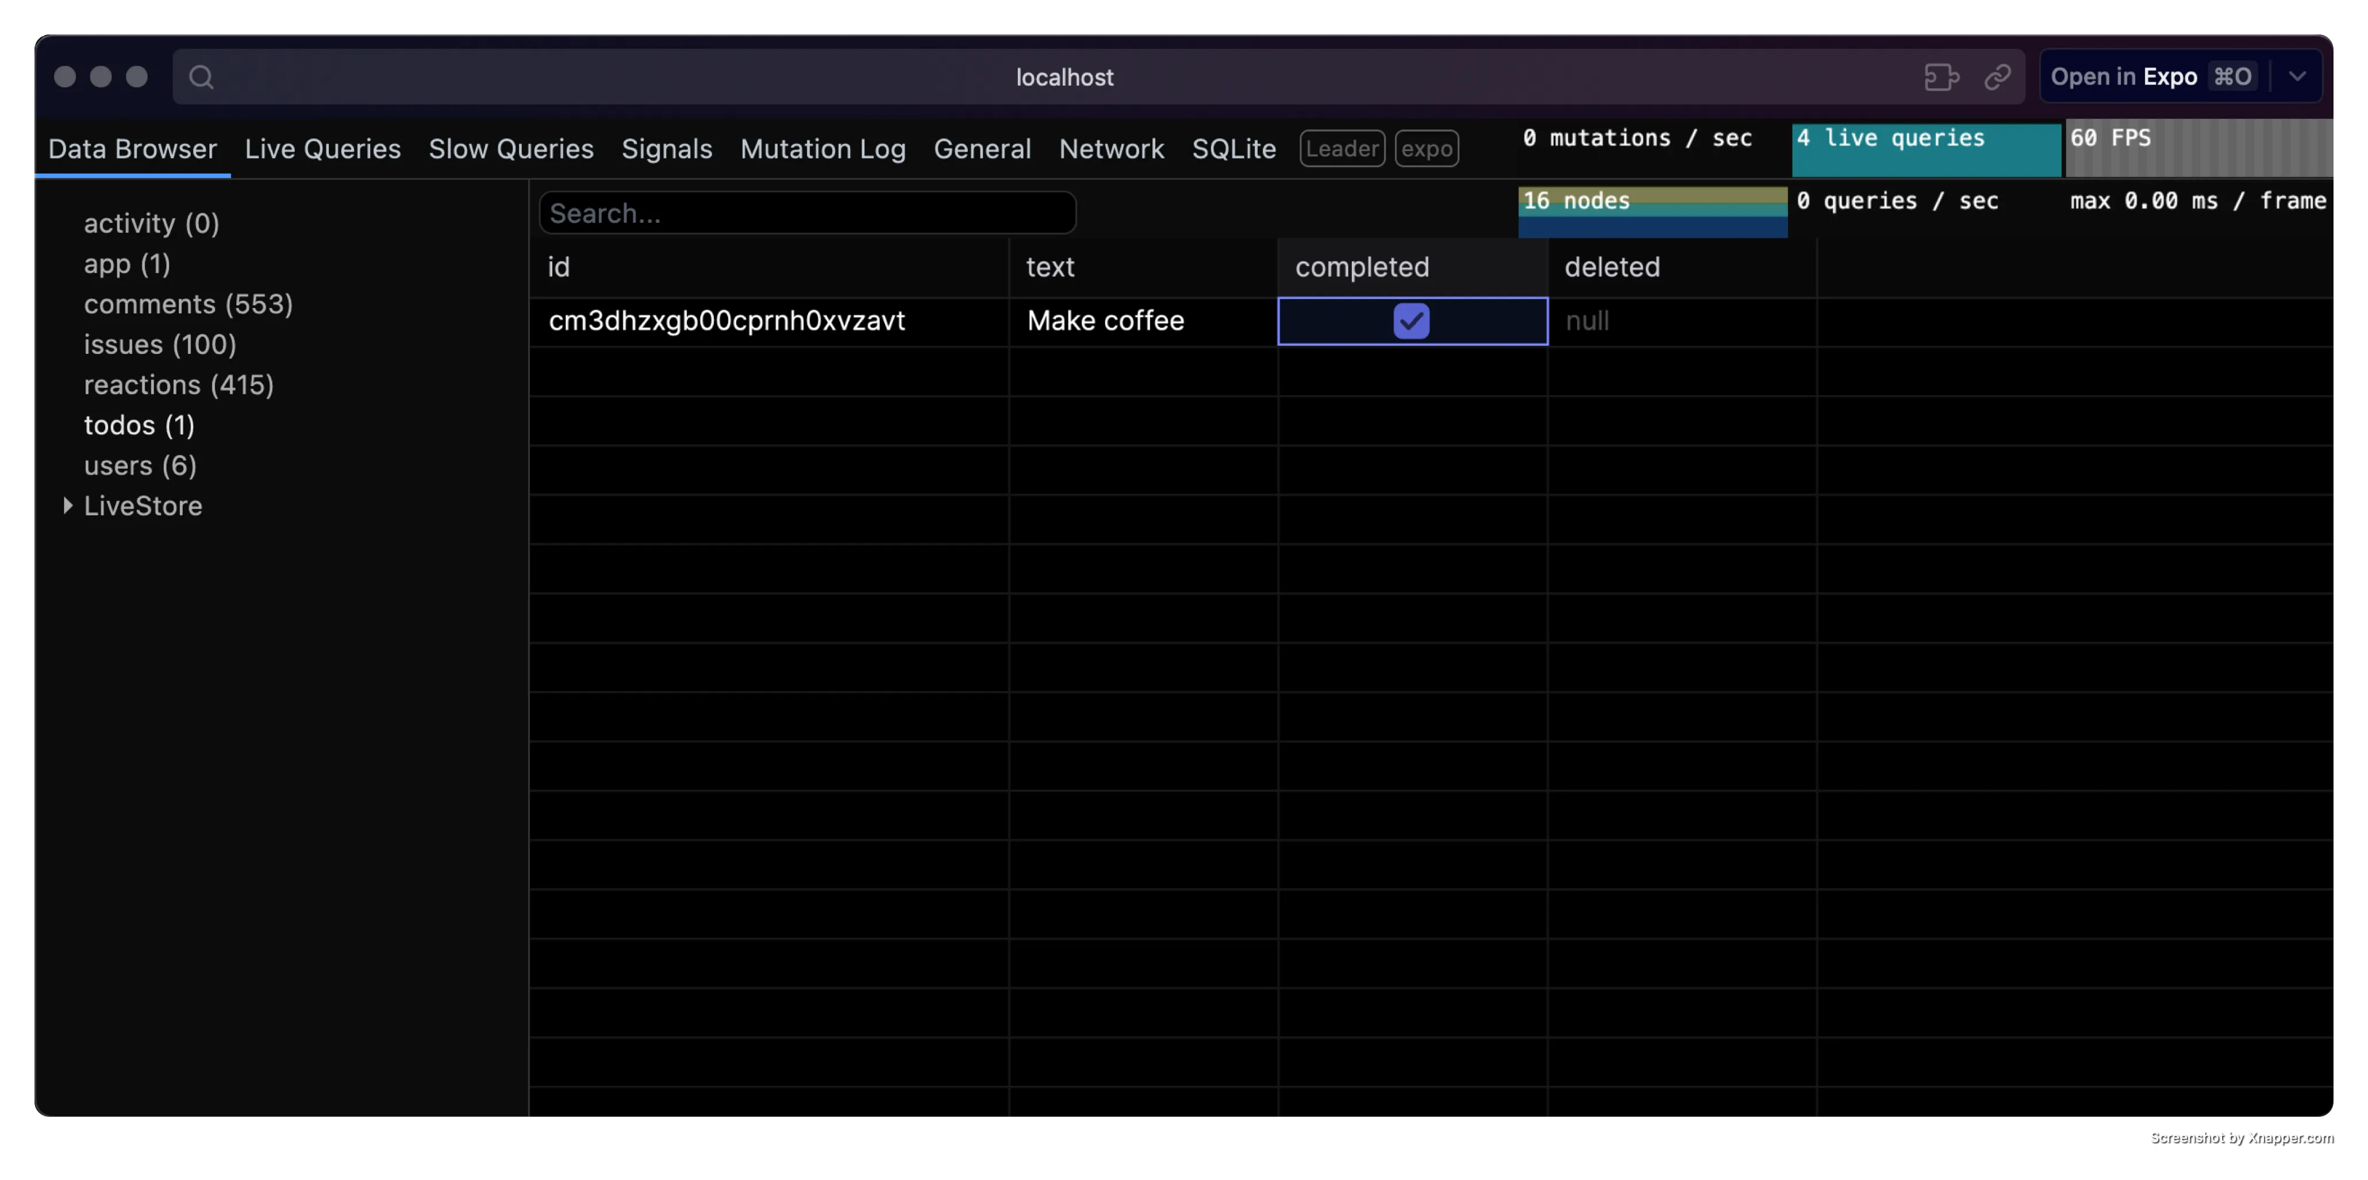
Task: Select the todos (1) table
Action: tap(139, 426)
